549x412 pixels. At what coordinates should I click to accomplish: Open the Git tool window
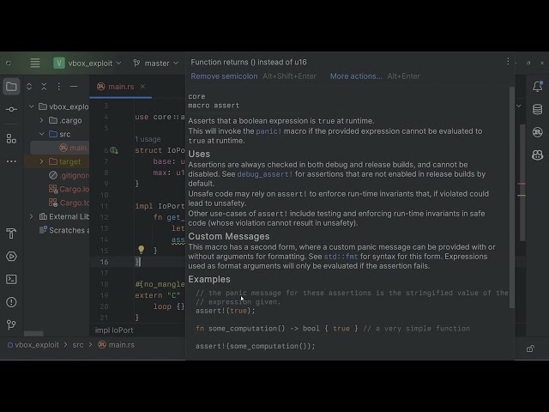click(x=11, y=324)
